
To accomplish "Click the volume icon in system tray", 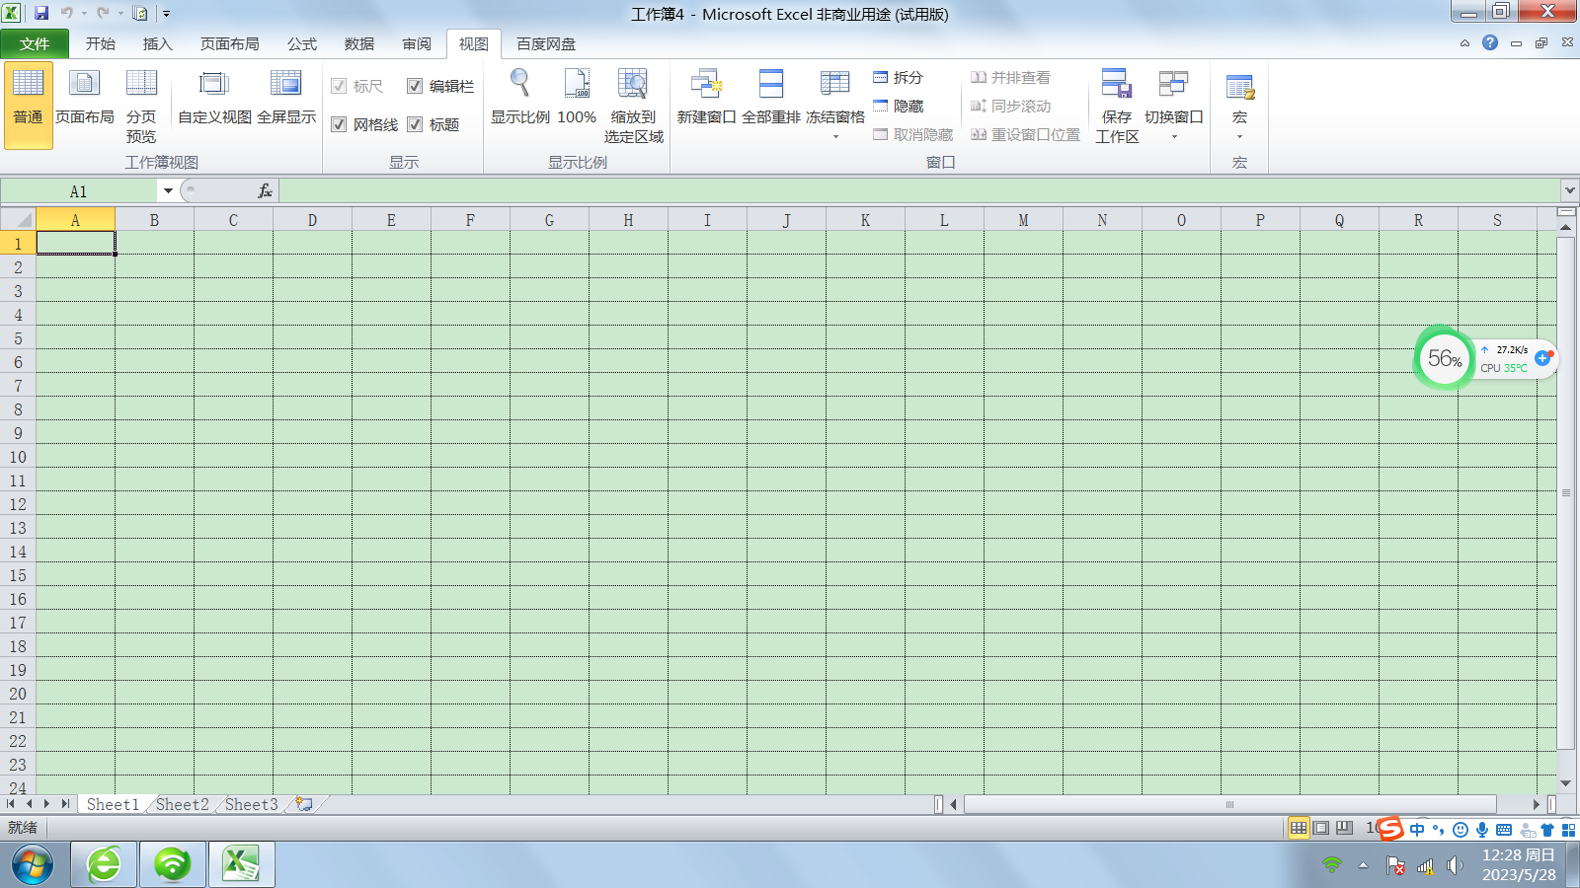I will pyautogui.click(x=1454, y=865).
